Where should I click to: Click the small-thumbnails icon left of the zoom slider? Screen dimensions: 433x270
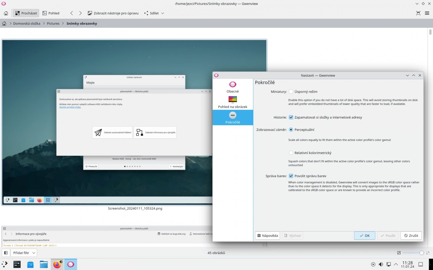(399, 253)
